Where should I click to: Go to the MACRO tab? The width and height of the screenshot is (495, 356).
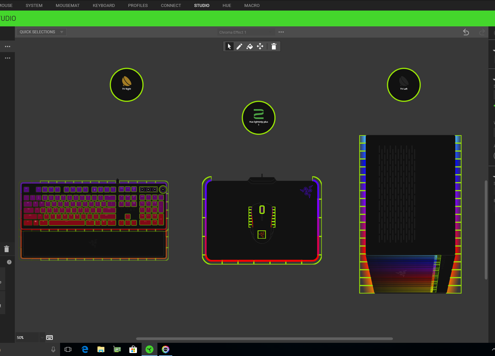[x=252, y=6]
